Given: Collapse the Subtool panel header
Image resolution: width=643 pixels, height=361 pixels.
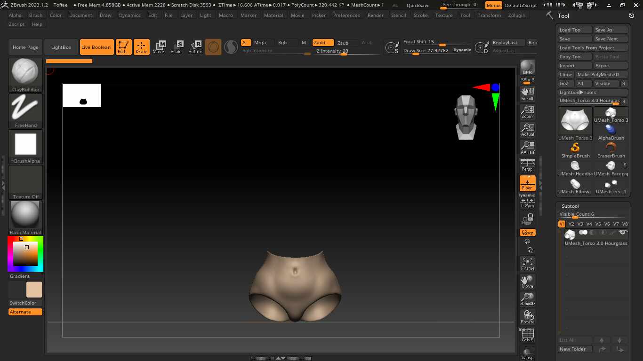Looking at the screenshot, I should click(570, 206).
